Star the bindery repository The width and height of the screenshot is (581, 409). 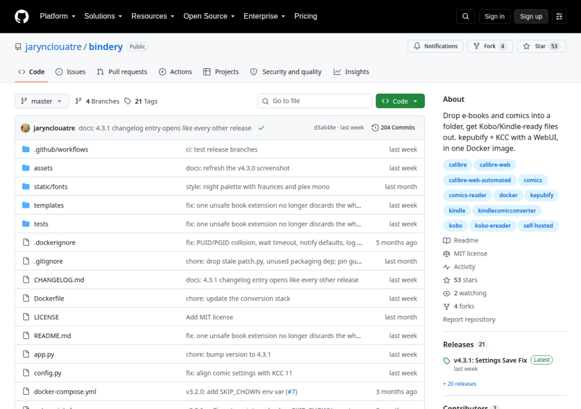click(x=541, y=47)
